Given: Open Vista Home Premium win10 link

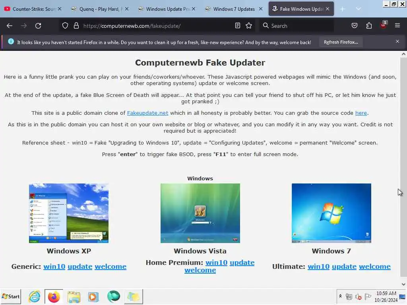Looking at the screenshot, I should point(217,263).
